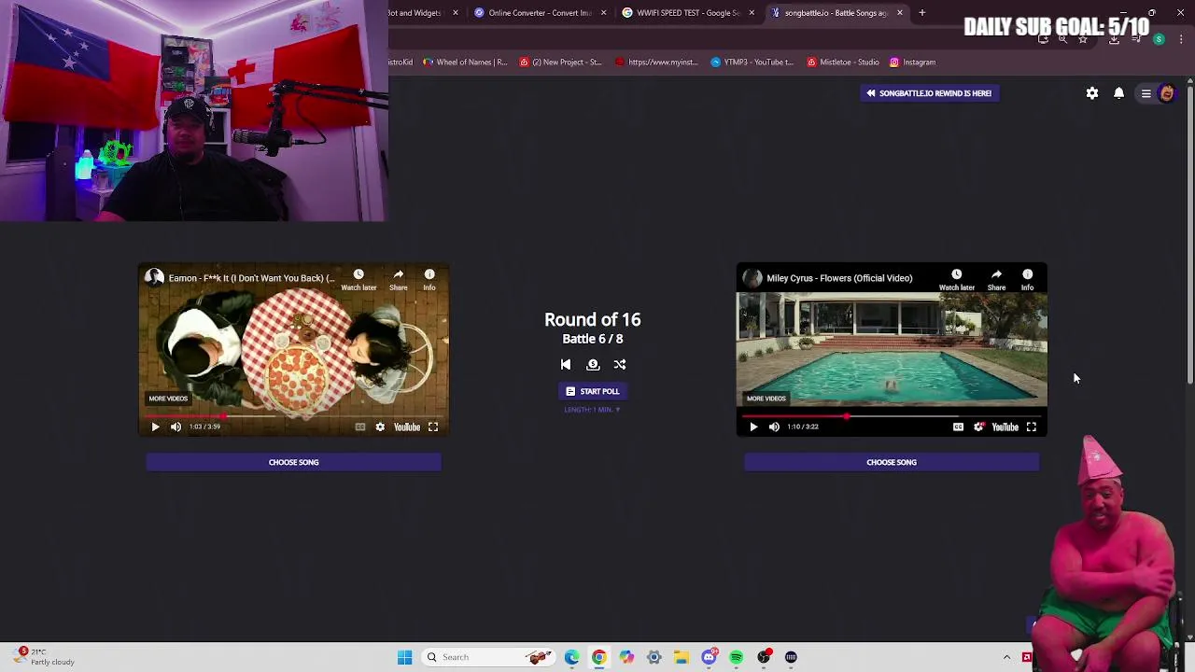This screenshot has height=672, width=1195.
Task: Choose the Eamon song
Action: tap(293, 462)
